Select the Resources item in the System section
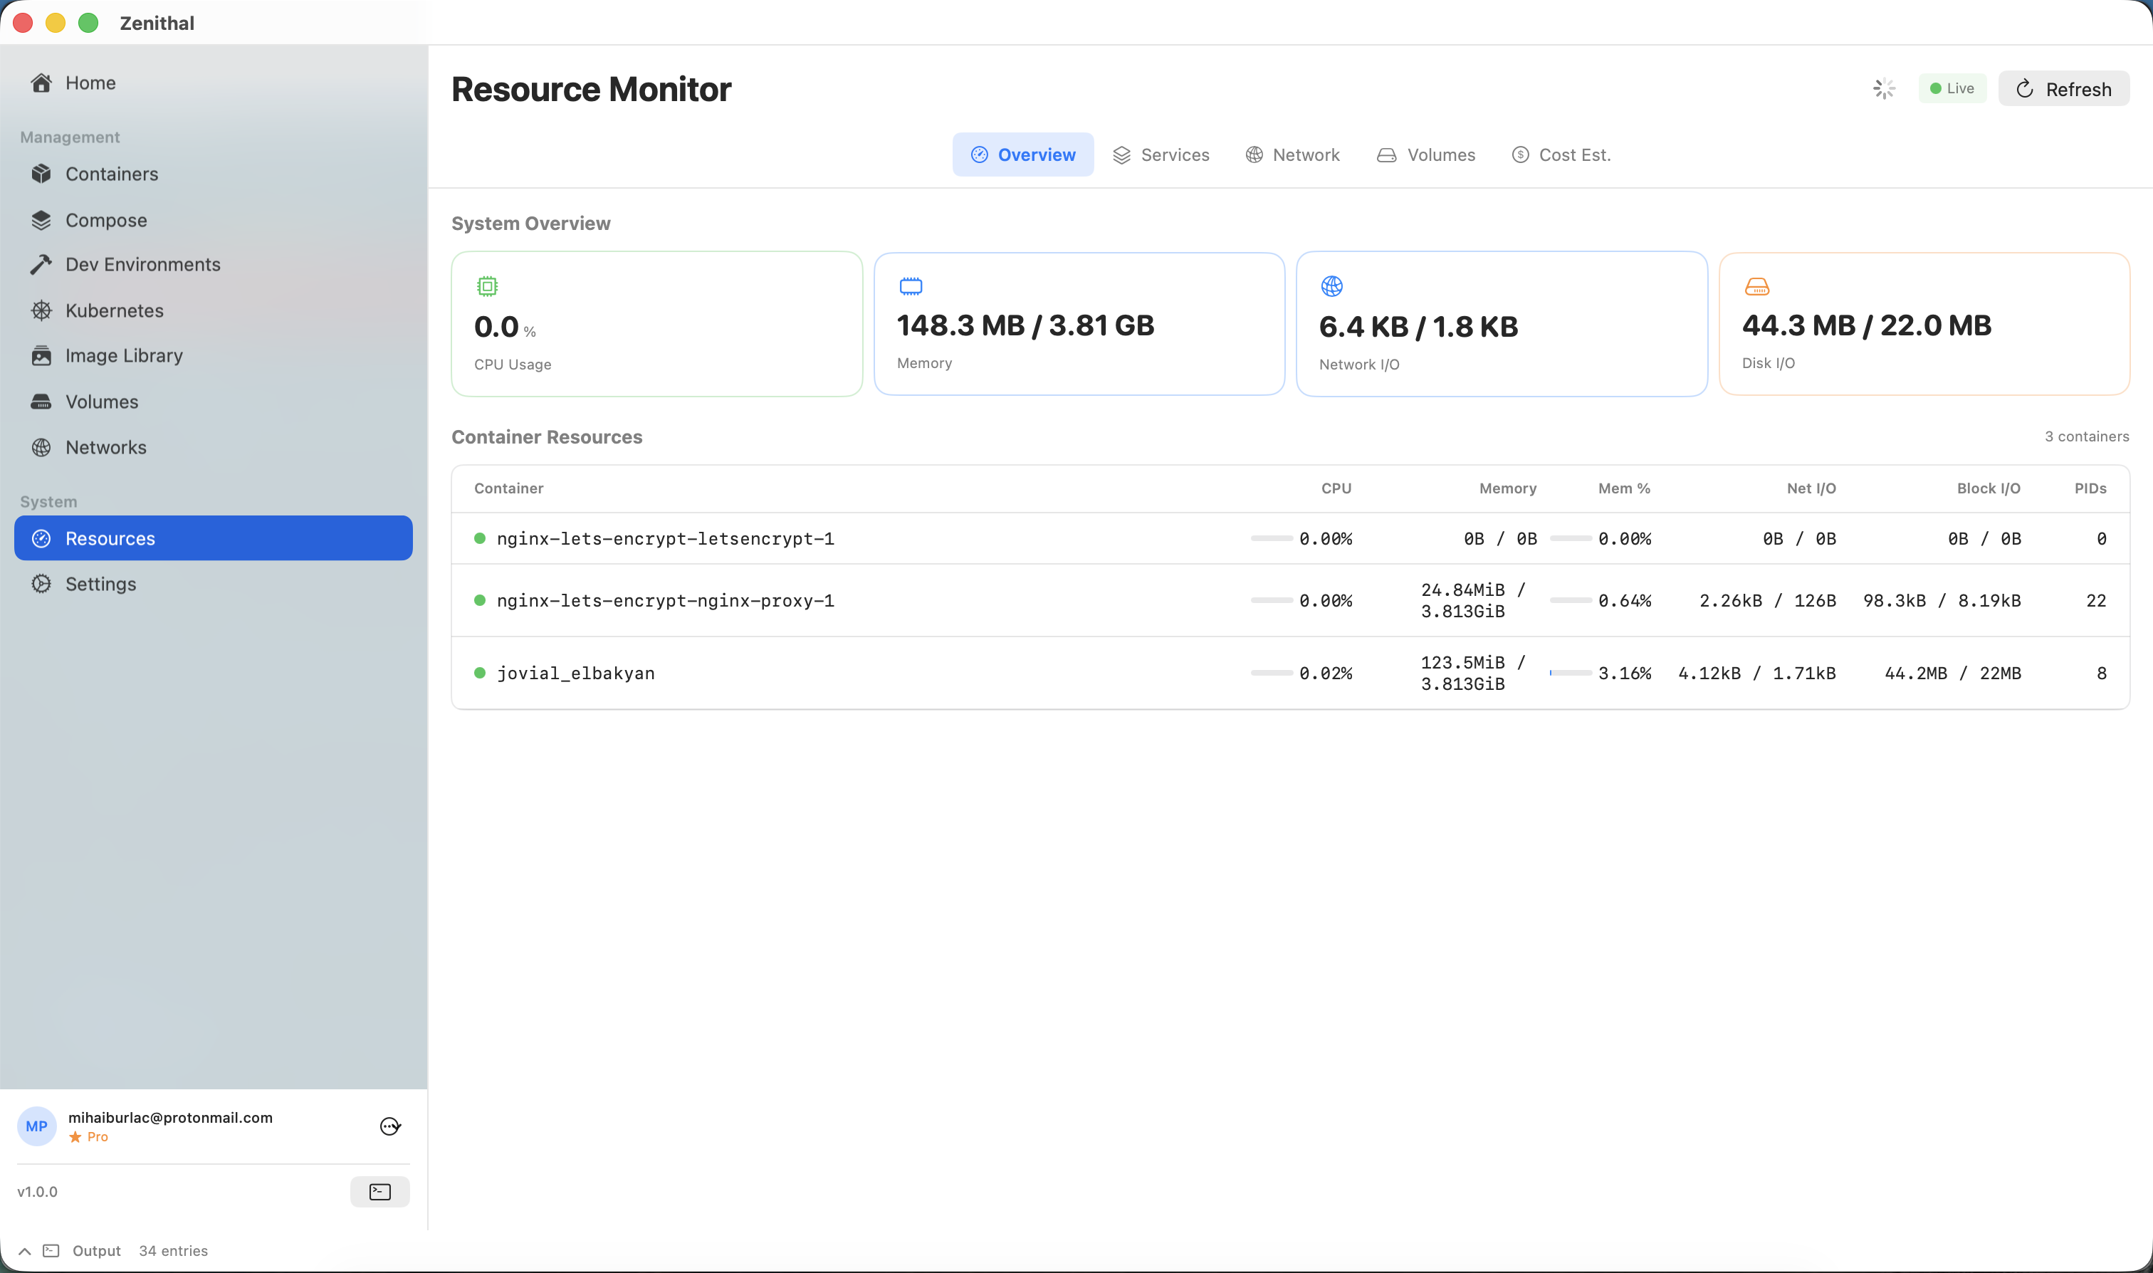2153x1273 pixels. [x=110, y=538]
